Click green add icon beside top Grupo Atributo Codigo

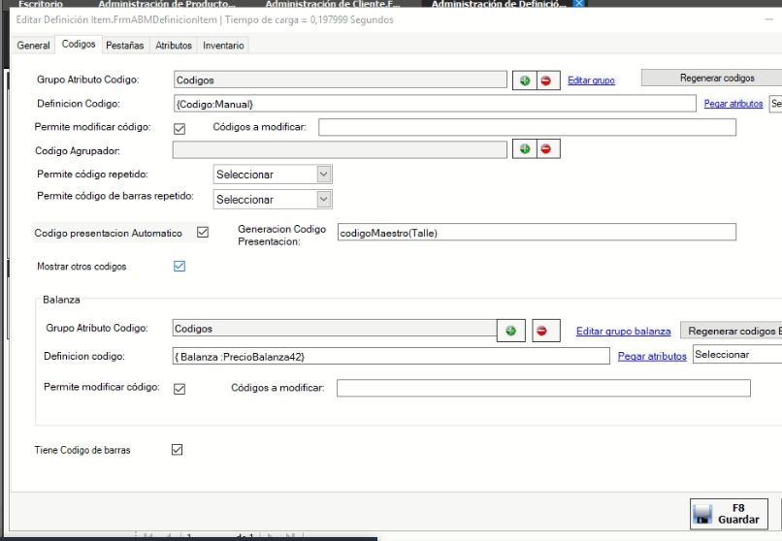[x=525, y=80]
